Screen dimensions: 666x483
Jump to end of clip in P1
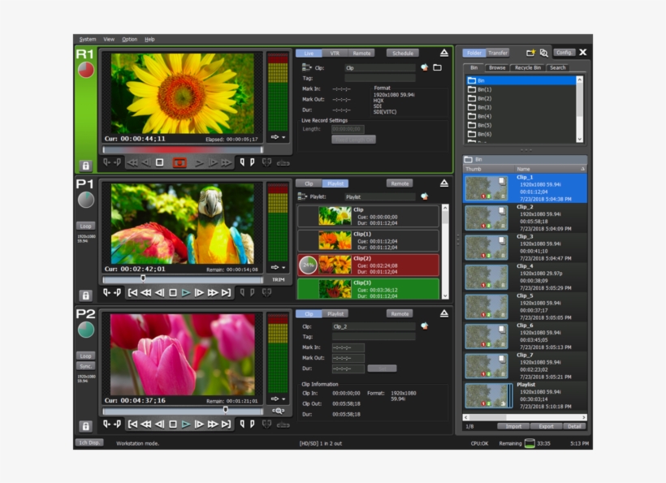tap(226, 292)
